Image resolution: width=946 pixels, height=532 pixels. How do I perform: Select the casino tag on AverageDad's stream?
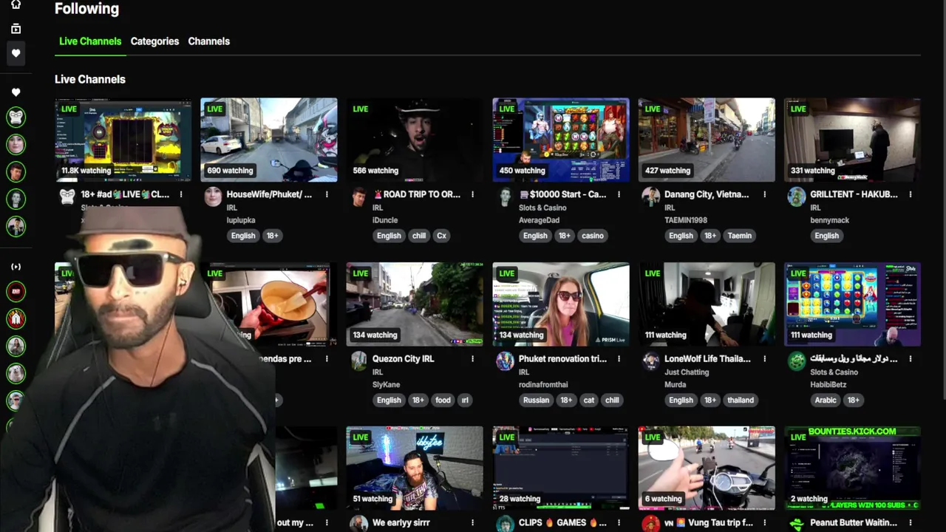(x=592, y=236)
